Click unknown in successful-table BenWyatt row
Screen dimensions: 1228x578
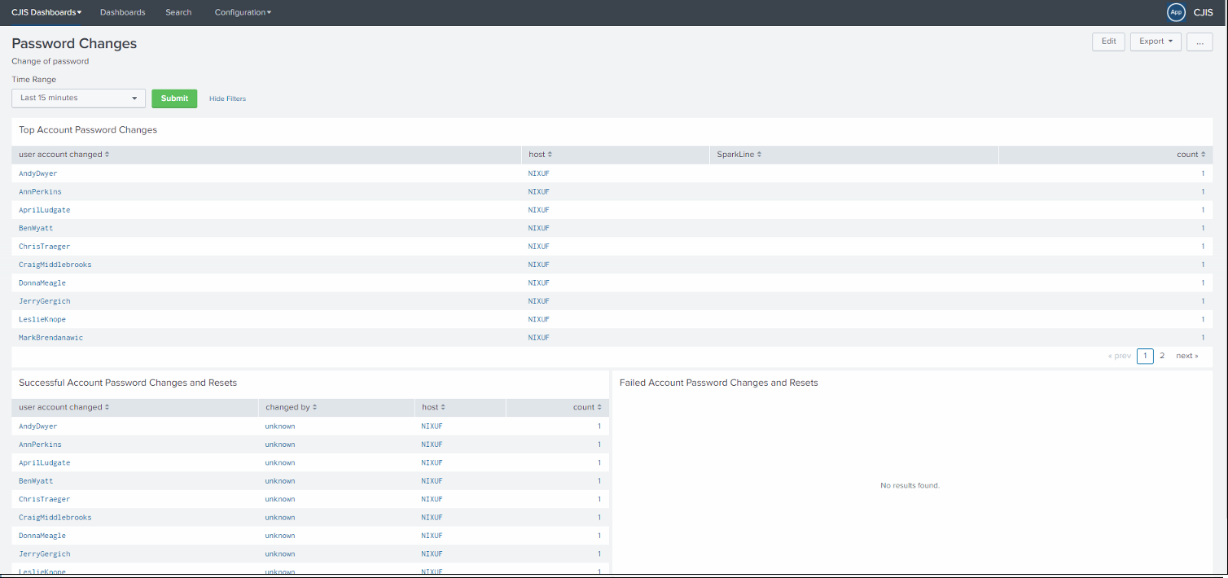tap(280, 481)
